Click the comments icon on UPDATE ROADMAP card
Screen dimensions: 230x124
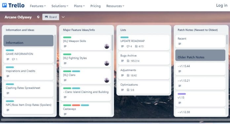128,46
